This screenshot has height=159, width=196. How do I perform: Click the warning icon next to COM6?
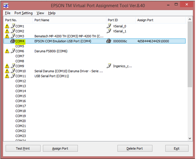(7, 51)
